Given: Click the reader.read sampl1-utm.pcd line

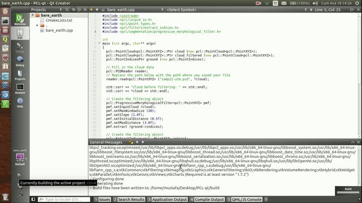Looking at the screenshot, I should [158, 79].
